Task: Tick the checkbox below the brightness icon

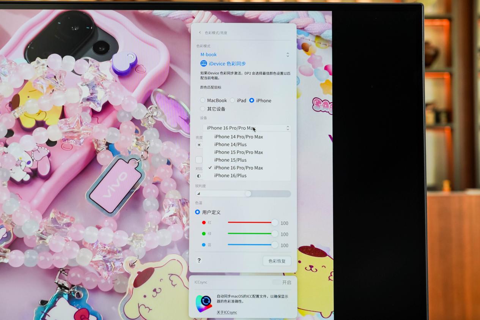Action: [x=199, y=160]
